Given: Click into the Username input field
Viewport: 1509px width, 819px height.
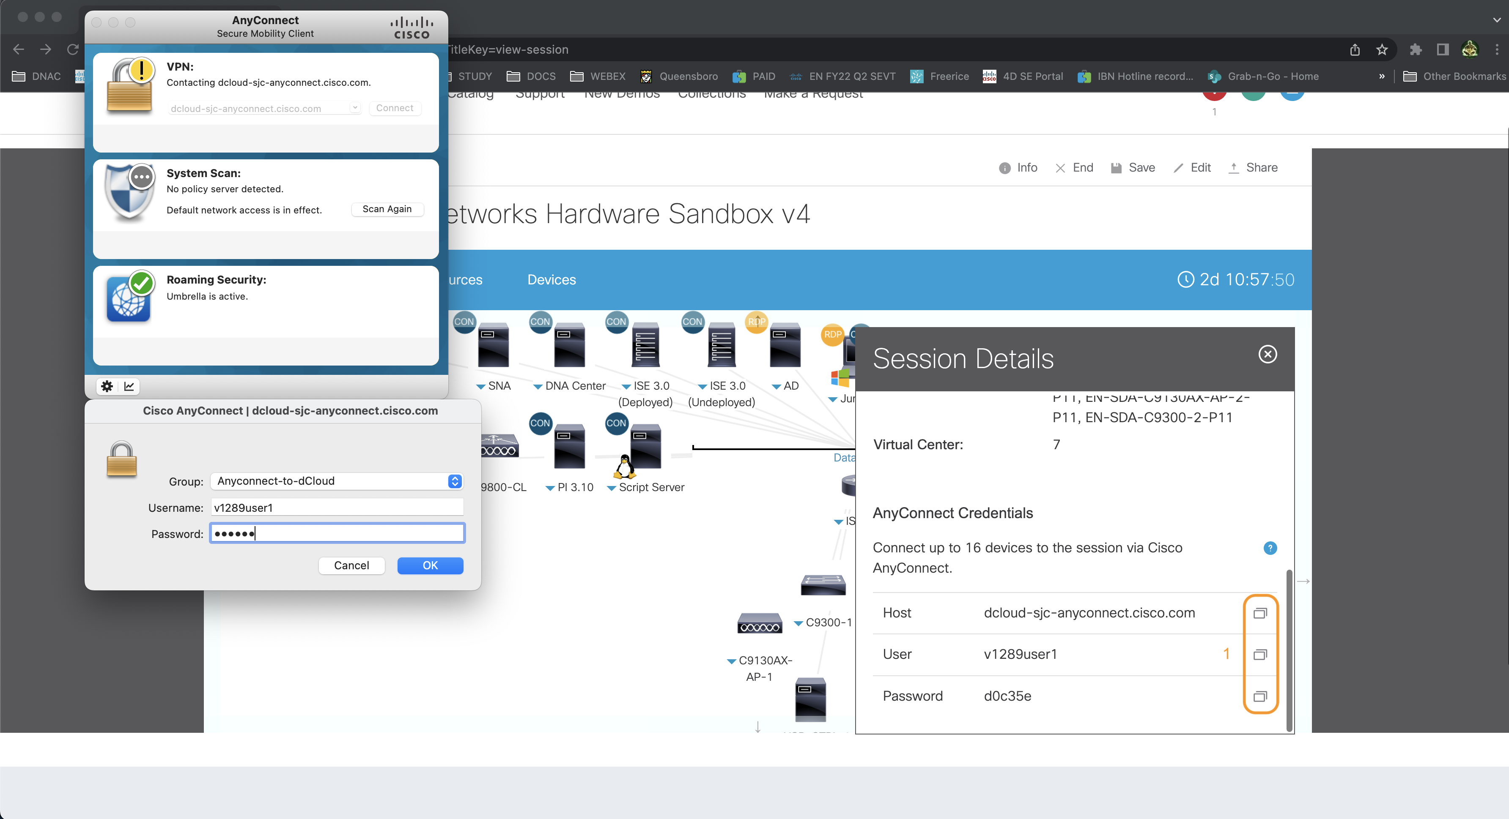Looking at the screenshot, I should click(337, 508).
